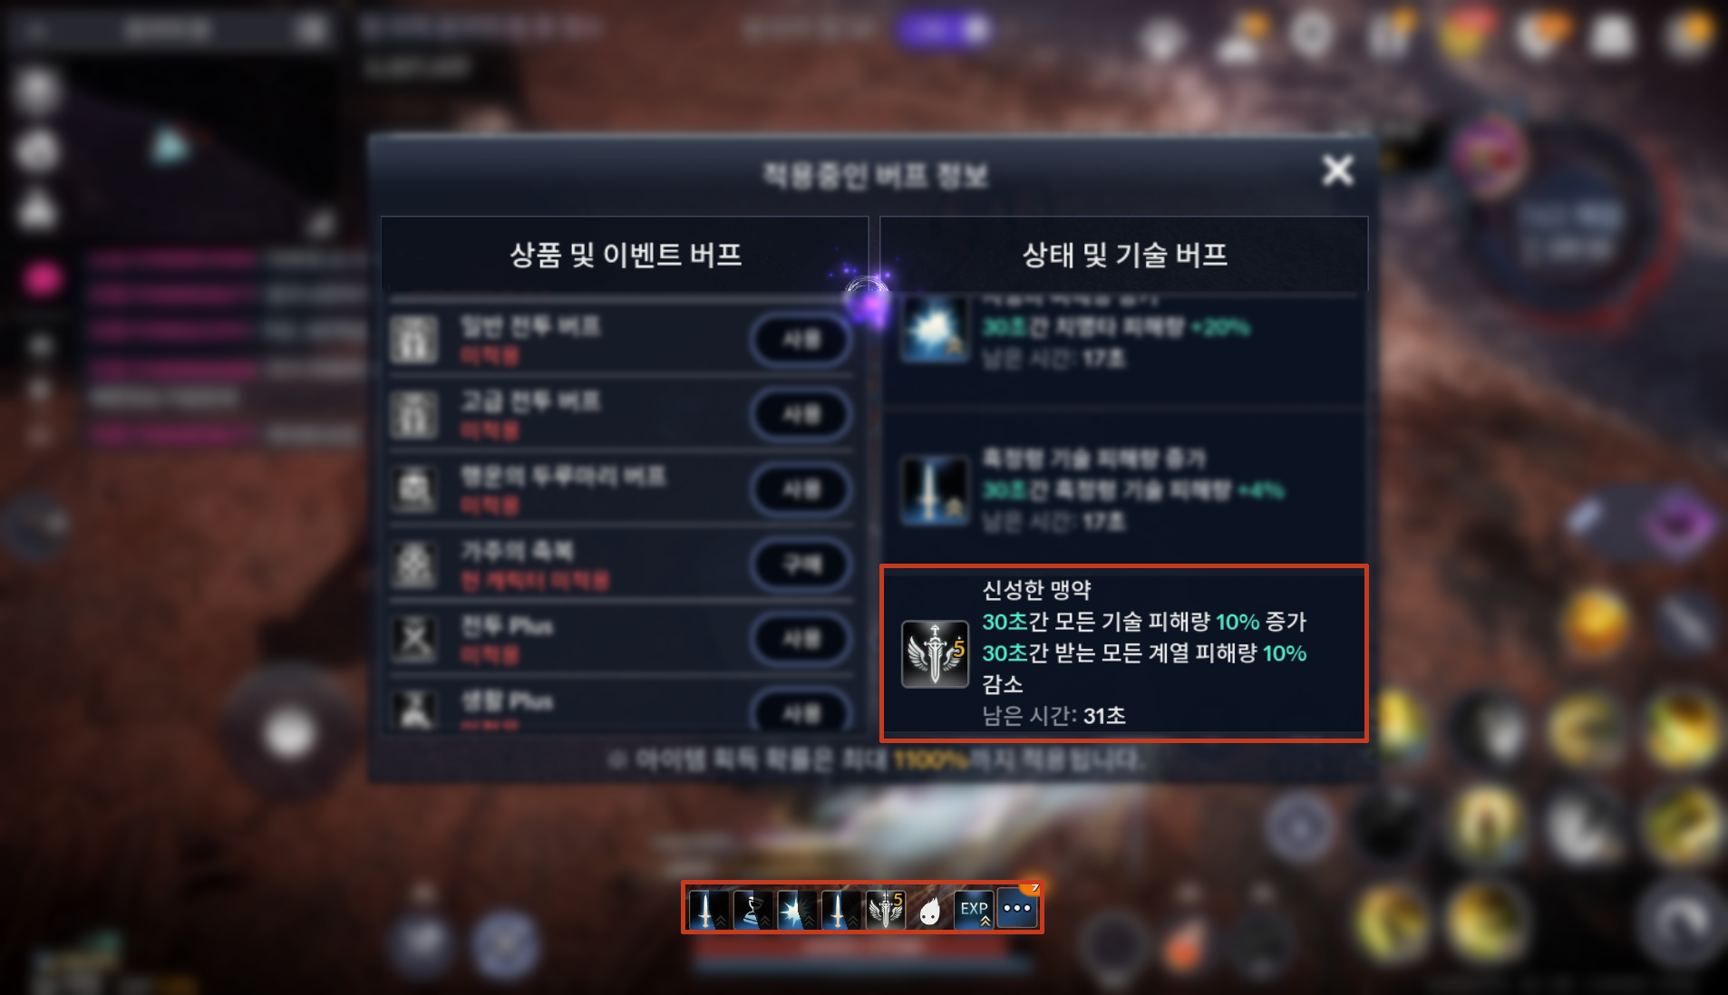Click 사용 button for 일반 전투 버프

point(801,340)
